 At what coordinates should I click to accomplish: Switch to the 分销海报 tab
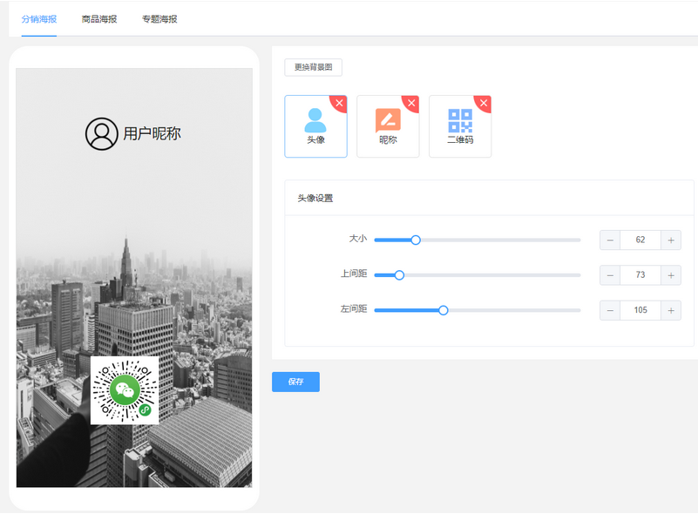click(39, 18)
